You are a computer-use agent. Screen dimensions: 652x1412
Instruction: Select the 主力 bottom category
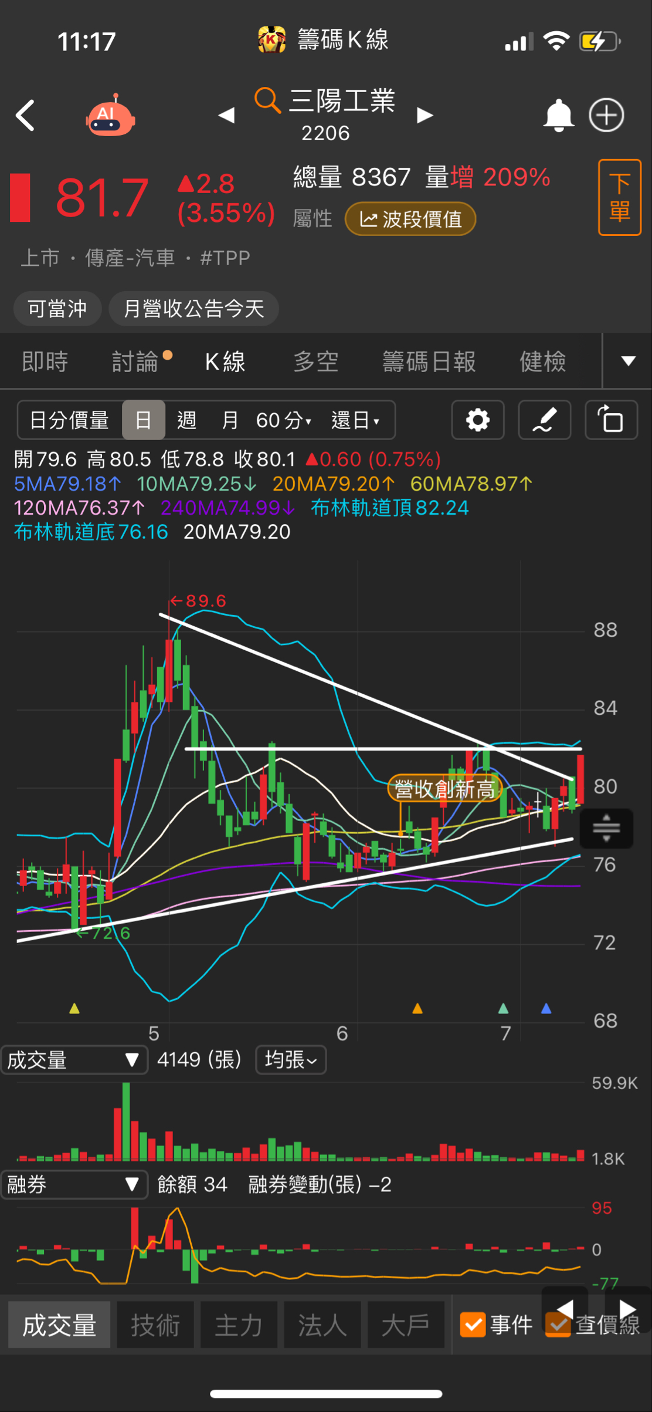click(239, 1325)
